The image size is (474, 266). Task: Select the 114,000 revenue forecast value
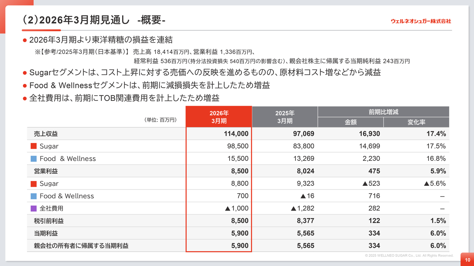pyautogui.click(x=236, y=134)
